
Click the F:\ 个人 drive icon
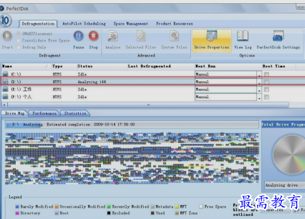5,97
